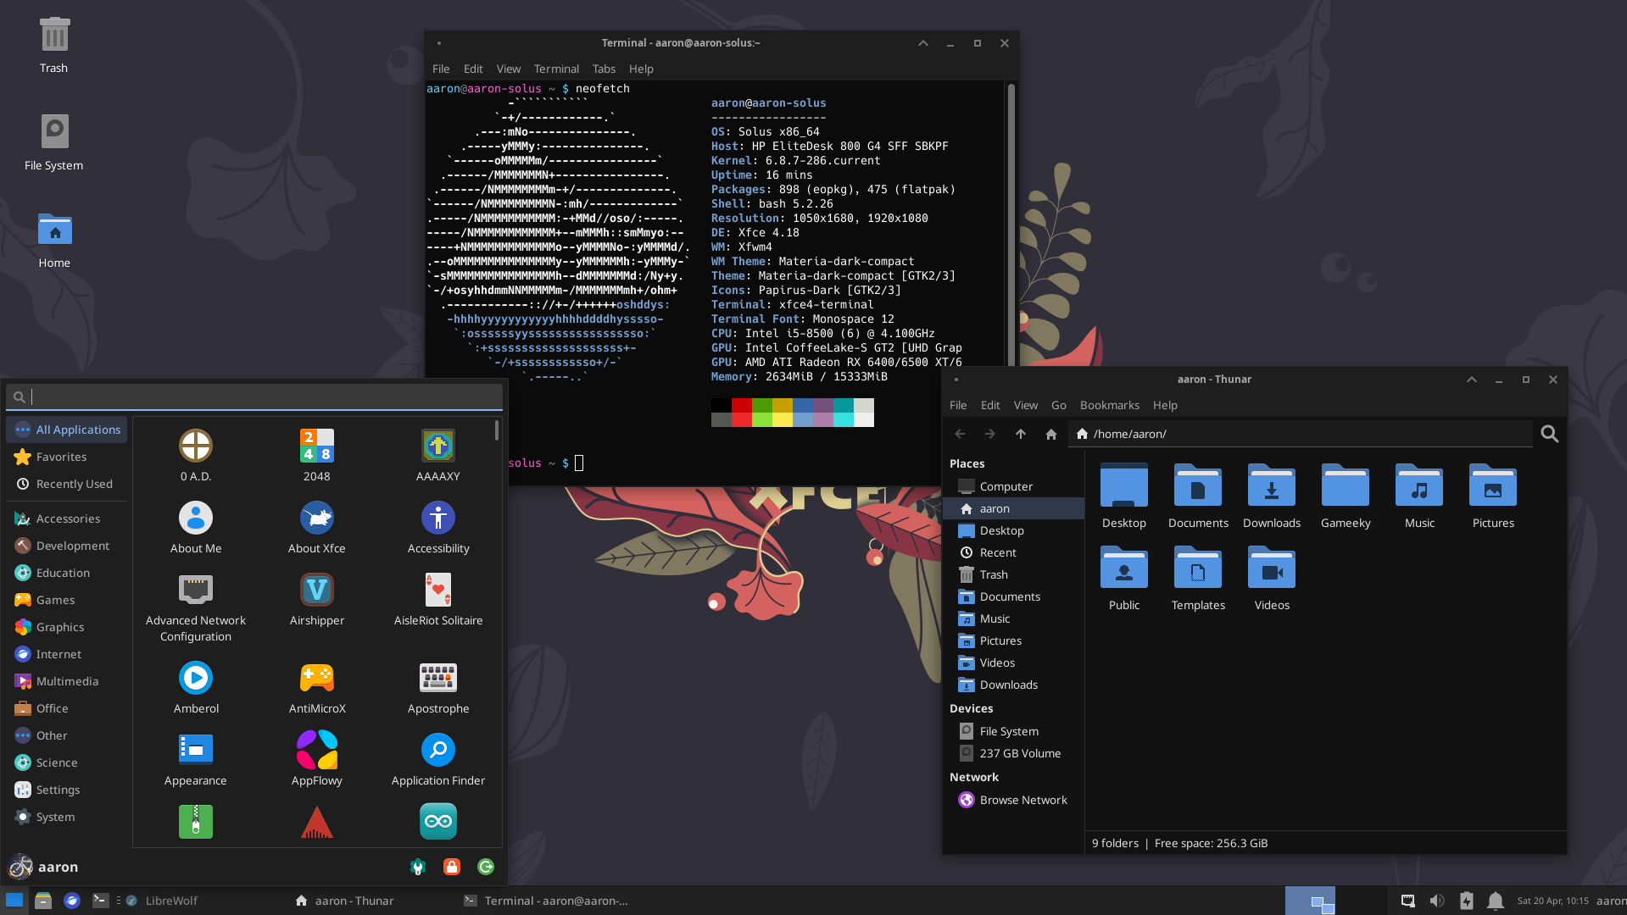This screenshot has width=1627, height=915.
Task: Launch Airshipper from the menu
Action: click(x=317, y=591)
